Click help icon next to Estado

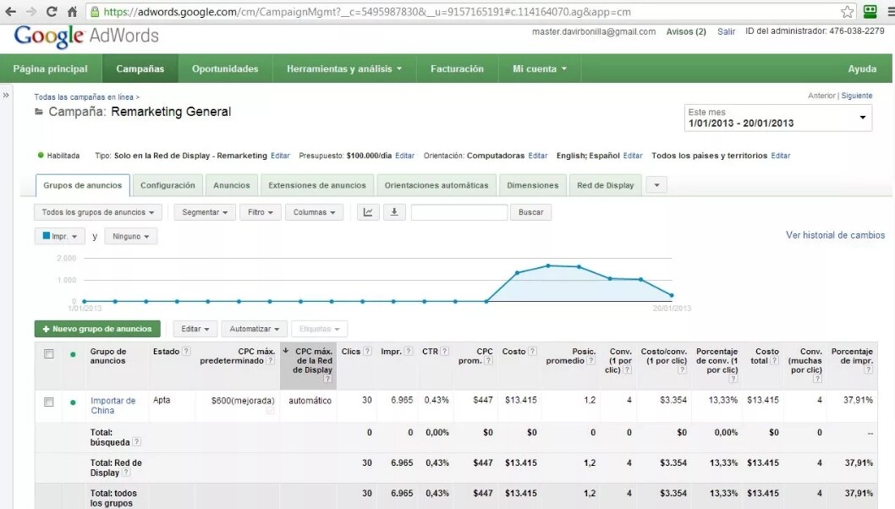pos(186,352)
